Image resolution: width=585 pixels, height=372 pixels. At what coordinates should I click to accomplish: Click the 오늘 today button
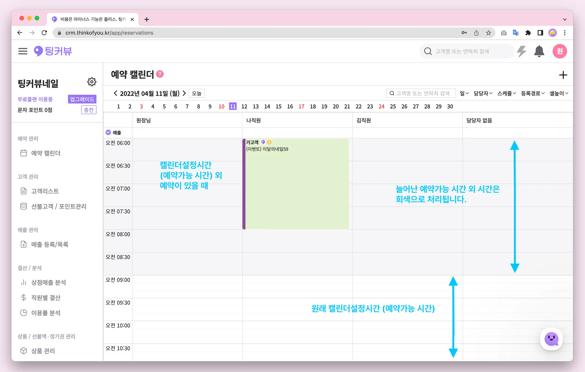tap(197, 93)
